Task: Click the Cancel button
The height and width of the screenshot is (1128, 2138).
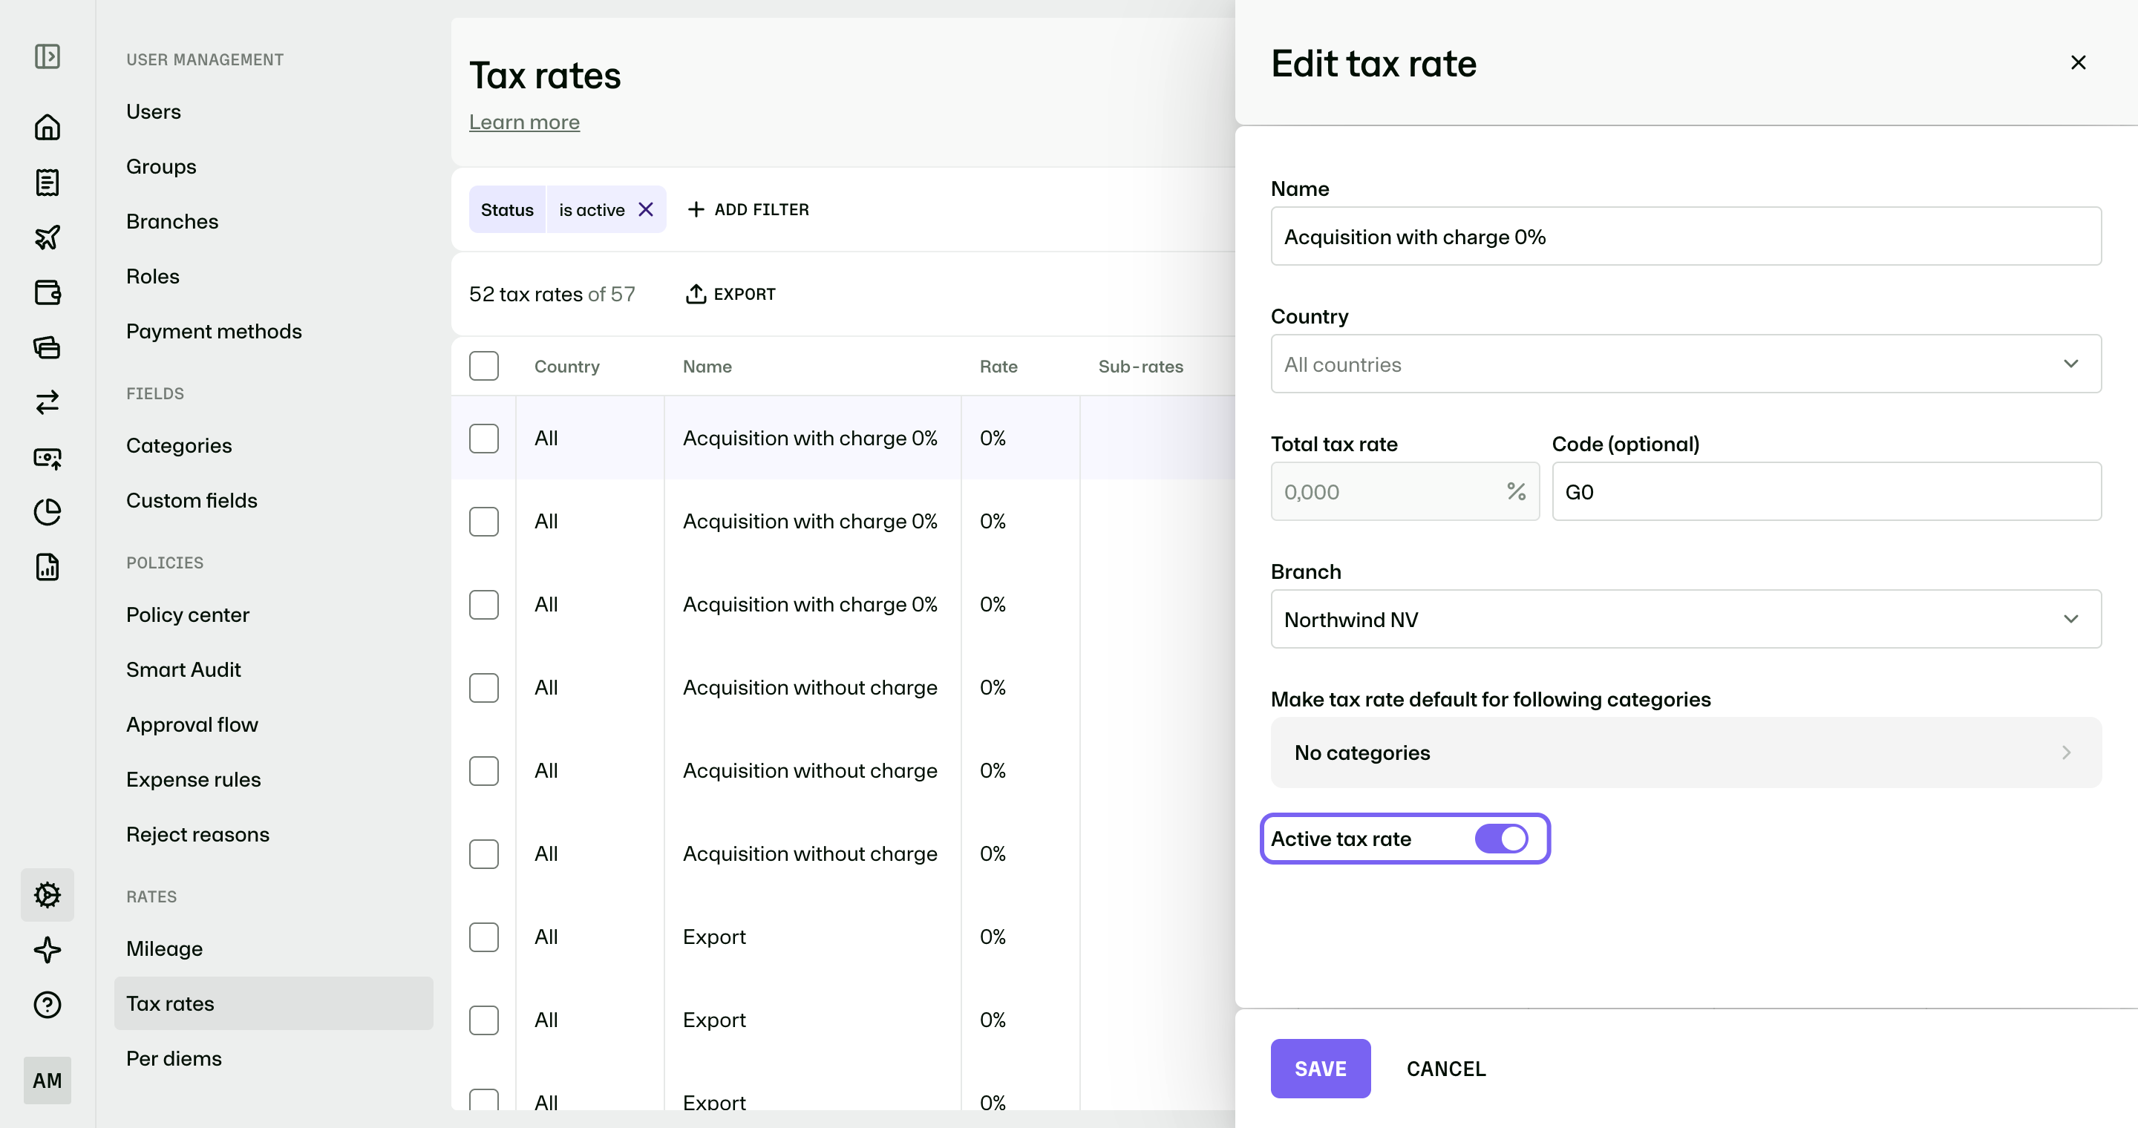Action: (x=1446, y=1069)
